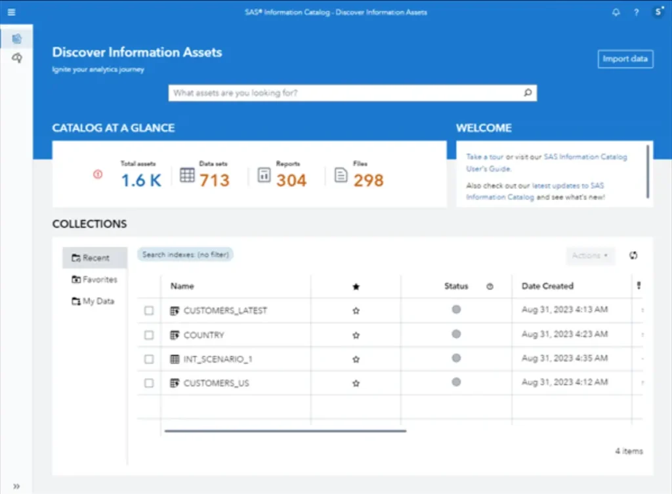Favorite the INT_SCENARIO_1 row star
Image resolution: width=672 pixels, height=494 pixels.
tap(356, 359)
